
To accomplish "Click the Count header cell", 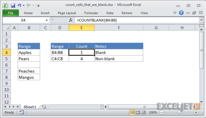I will [82, 46].
